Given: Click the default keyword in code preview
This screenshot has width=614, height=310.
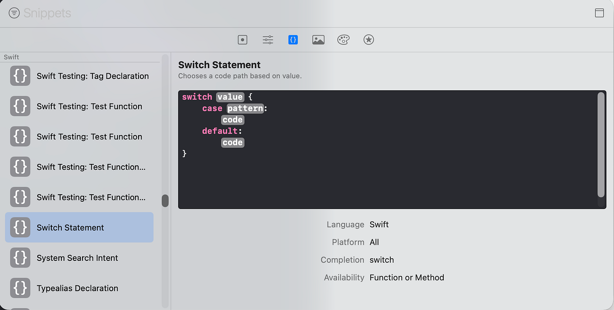Looking at the screenshot, I should pyautogui.click(x=220, y=131).
